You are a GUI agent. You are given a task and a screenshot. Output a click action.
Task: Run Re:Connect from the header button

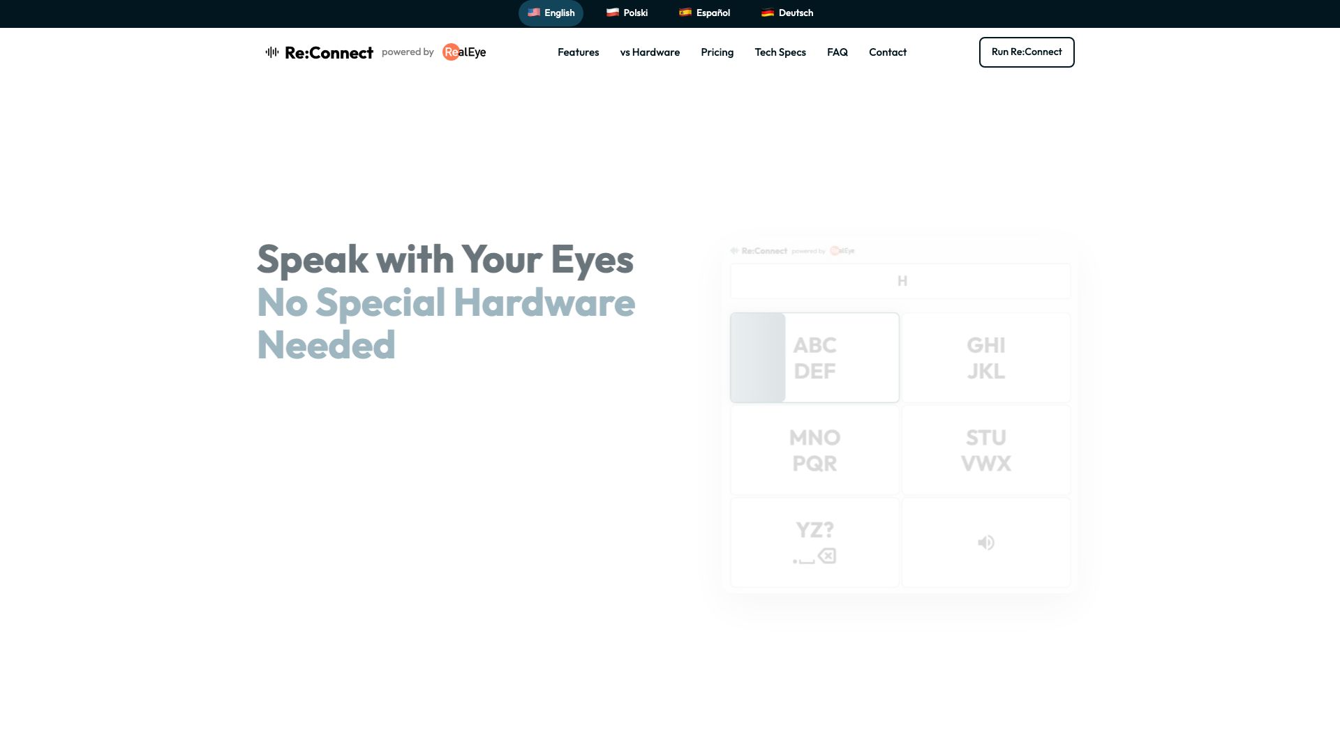[1026, 52]
